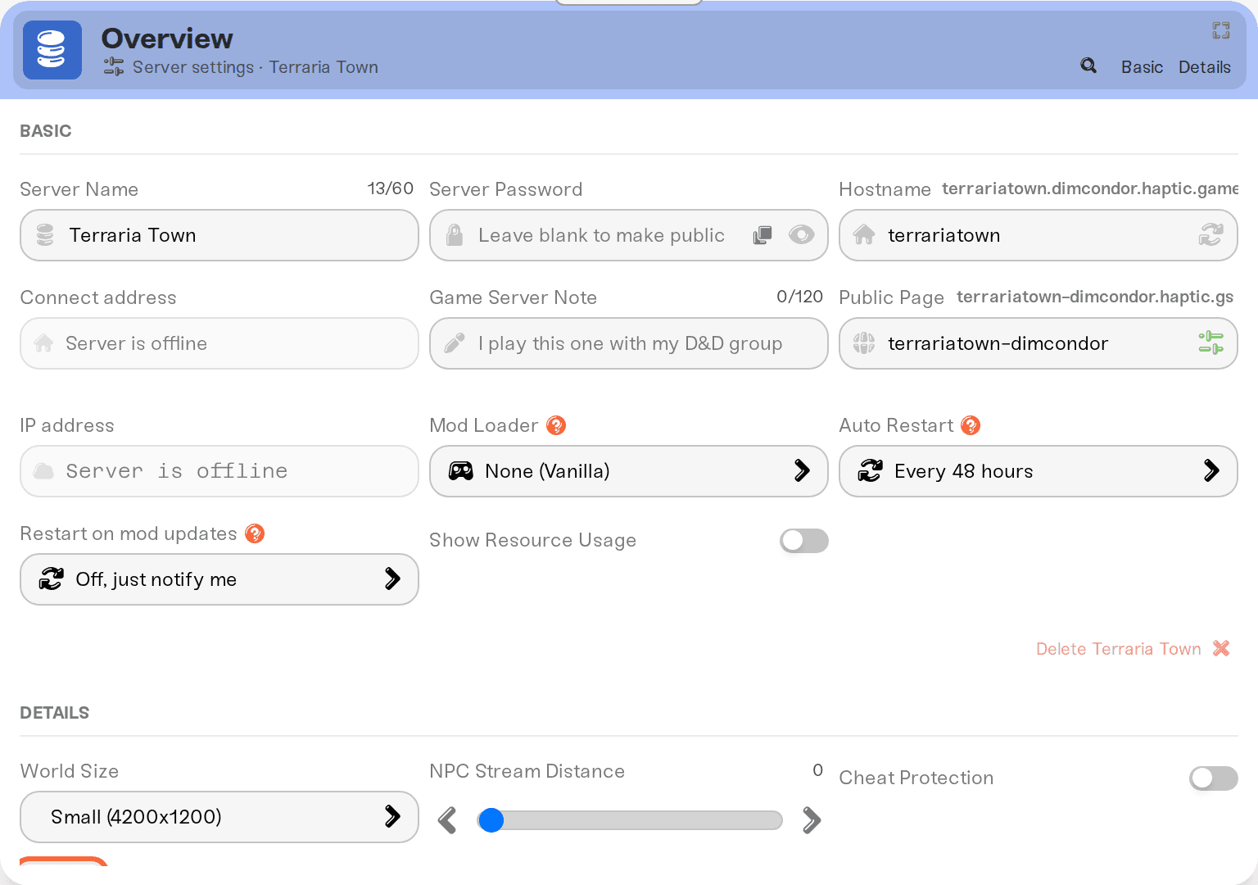Edit the Hostname text field
The image size is (1258, 885).
[x=1039, y=235]
